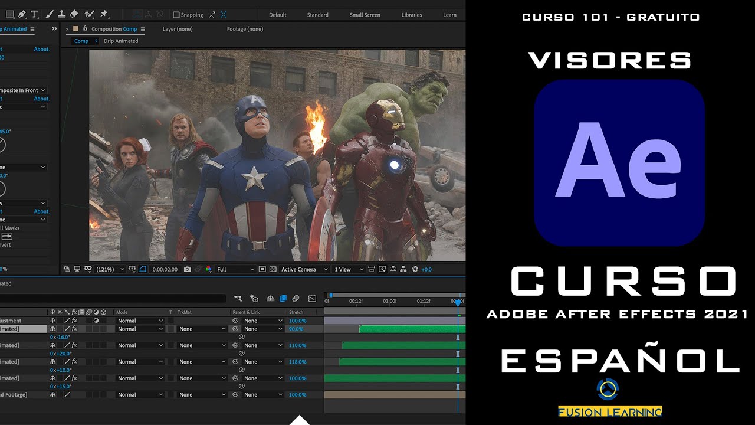The height and width of the screenshot is (425, 755).
Task: Click the reset exposure icon
Action: 415,269
